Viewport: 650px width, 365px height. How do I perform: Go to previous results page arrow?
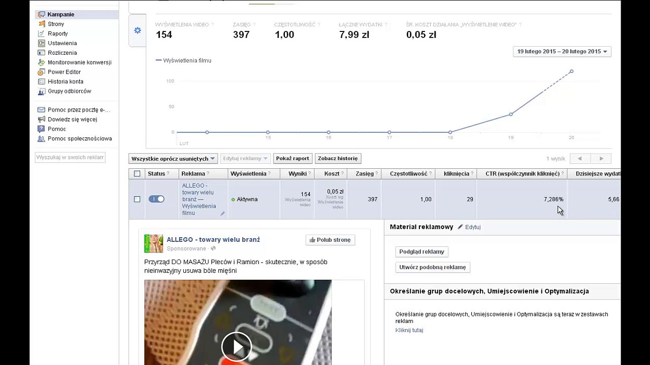pyautogui.click(x=579, y=159)
